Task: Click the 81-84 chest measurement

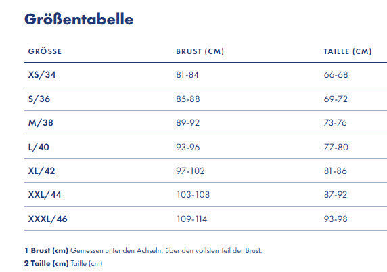Action: coord(187,75)
